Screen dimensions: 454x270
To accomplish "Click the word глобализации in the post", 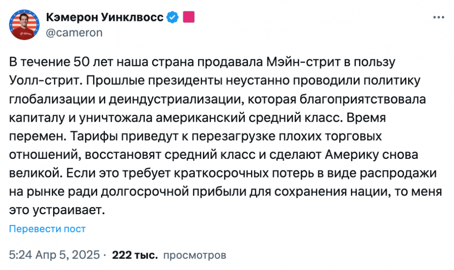I will pyautogui.click(x=52, y=99).
